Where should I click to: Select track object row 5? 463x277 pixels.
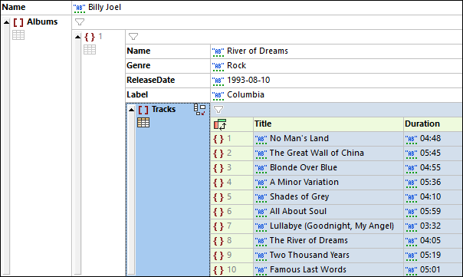click(231, 197)
